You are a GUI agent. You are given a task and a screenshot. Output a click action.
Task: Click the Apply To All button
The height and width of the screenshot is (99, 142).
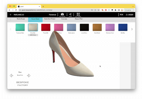tap(33, 35)
